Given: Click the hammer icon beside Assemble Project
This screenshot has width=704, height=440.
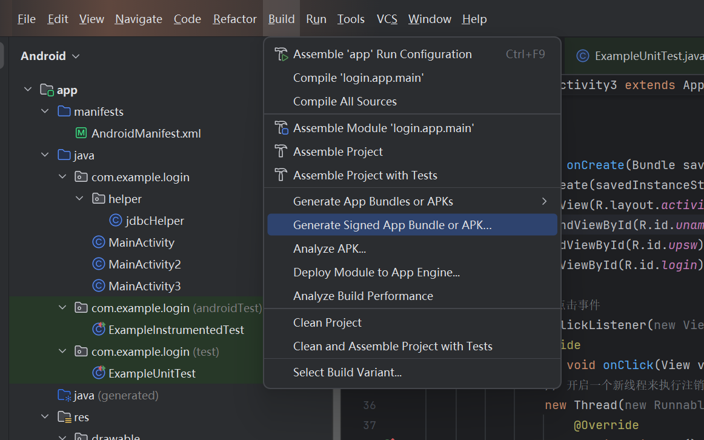Looking at the screenshot, I should (281, 152).
